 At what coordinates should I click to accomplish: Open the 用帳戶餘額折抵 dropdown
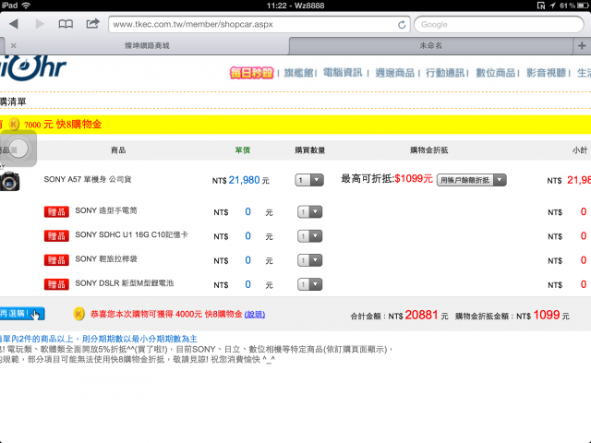(472, 180)
